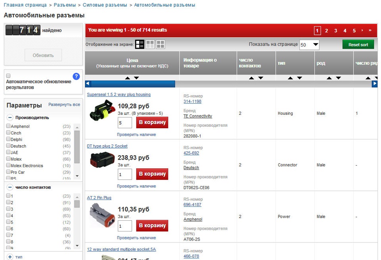Viewport: 381px width, 260px height.
Task: Click quantity field for DT type plug
Action: [125, 175]
